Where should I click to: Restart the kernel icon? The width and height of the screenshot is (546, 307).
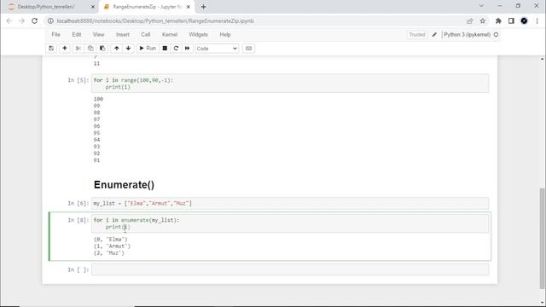point(177,49)
